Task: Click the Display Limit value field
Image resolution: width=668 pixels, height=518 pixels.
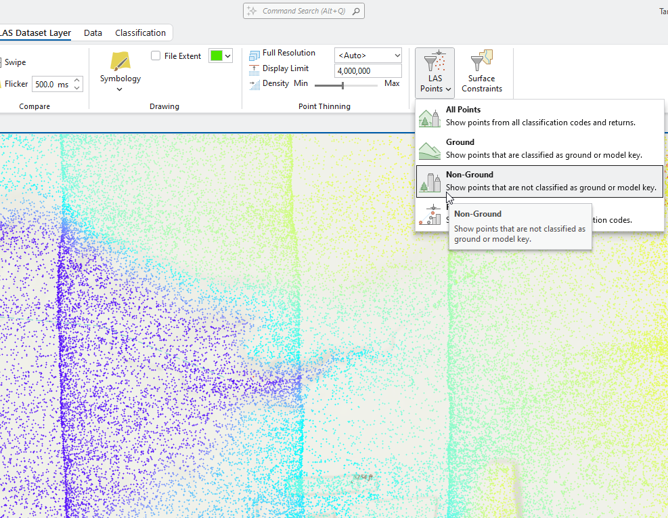Action: click(x=368, y=70)
